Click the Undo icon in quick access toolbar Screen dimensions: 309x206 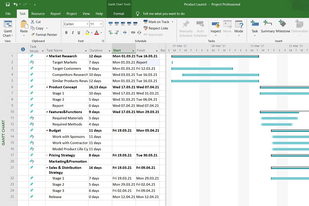point(15,4)
